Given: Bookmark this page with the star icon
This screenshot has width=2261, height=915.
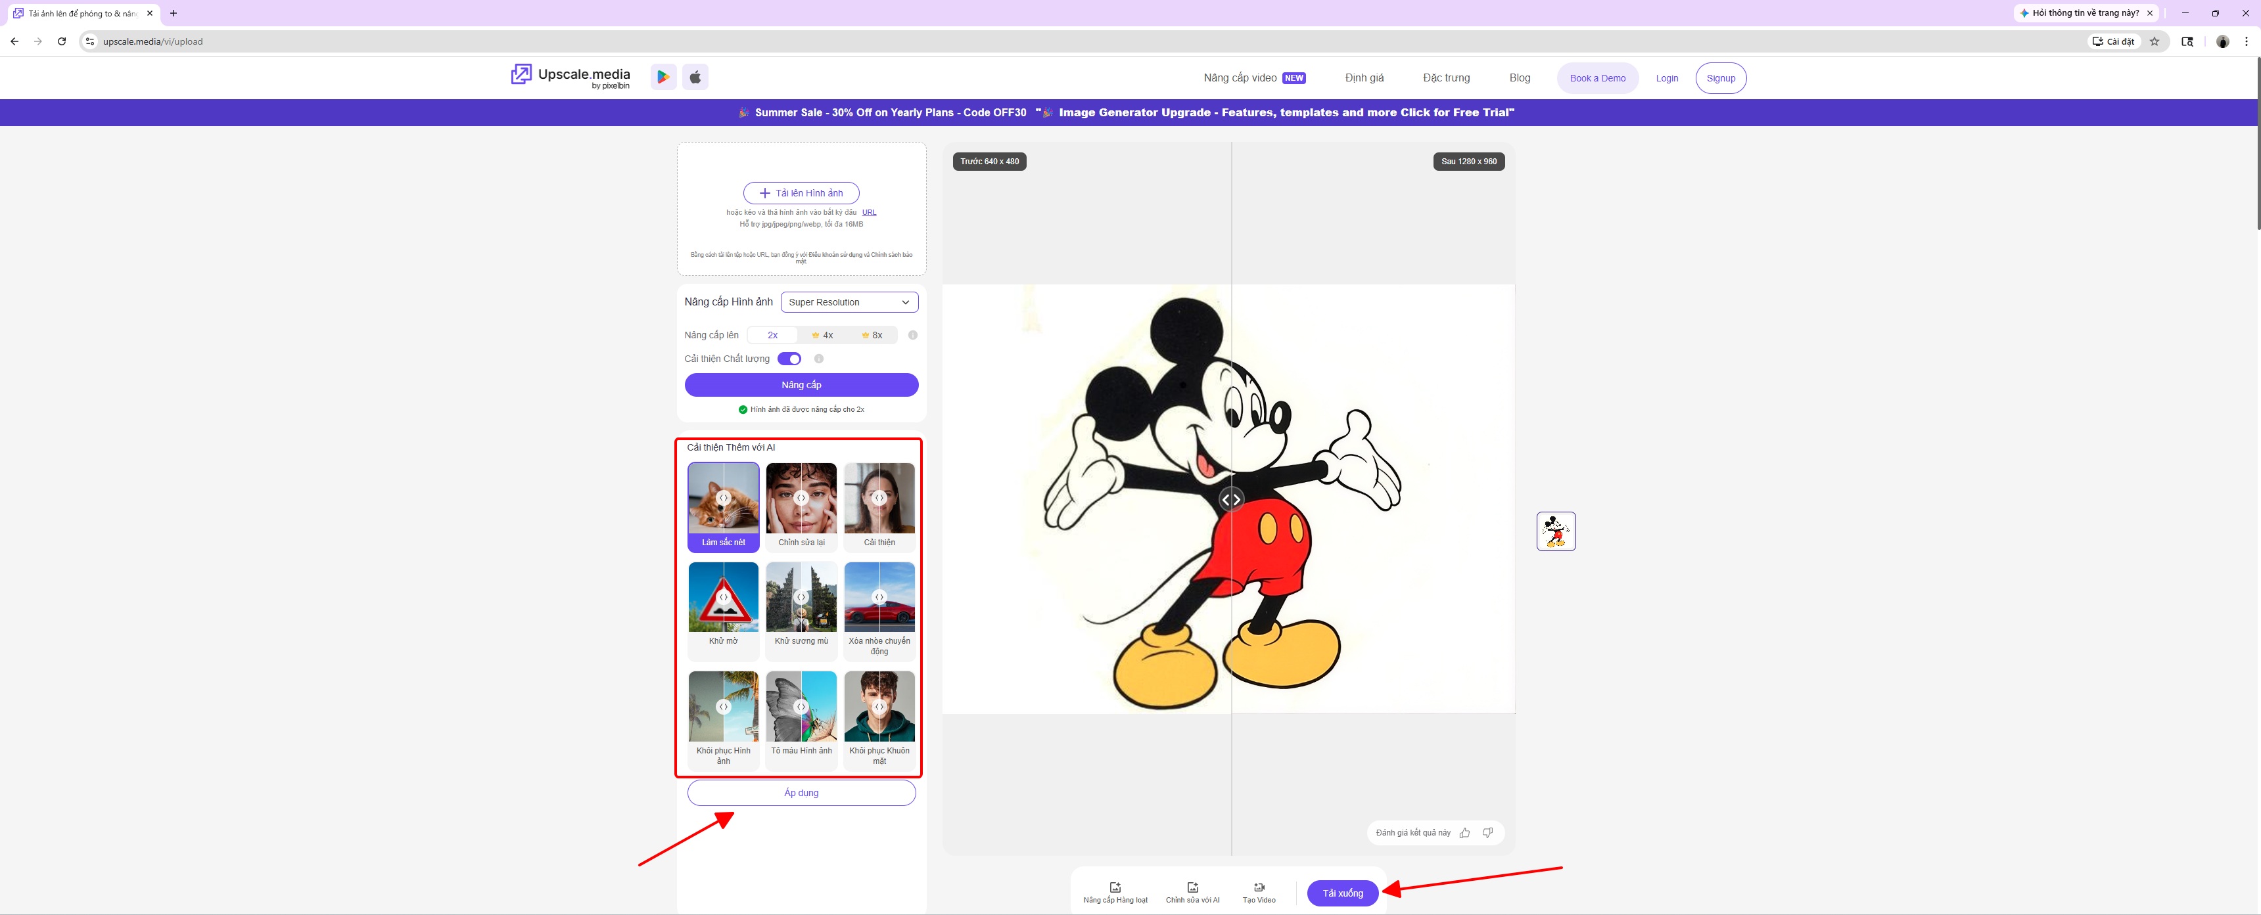Looking at the screenshot, I should tap(2154, 41).
